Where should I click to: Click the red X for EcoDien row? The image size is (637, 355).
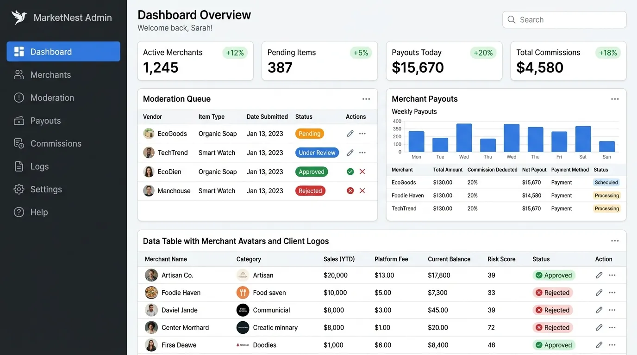(x=362, y=171)
